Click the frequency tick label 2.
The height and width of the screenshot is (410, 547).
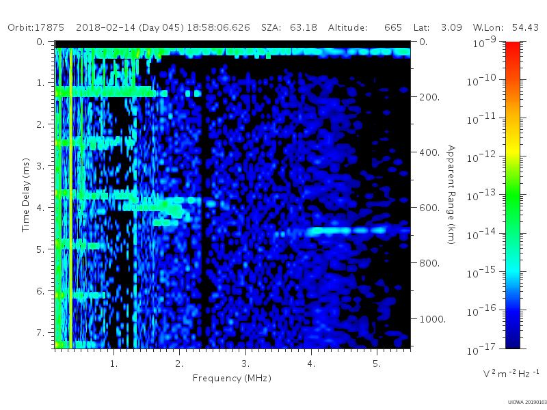pos(179,364)
